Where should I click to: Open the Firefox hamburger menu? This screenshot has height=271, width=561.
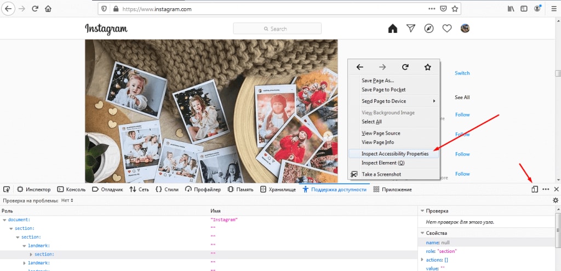(x=554, y=9)
